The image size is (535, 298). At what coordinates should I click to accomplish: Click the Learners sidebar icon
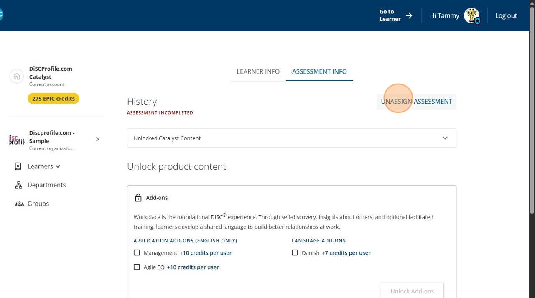point(18,166)
